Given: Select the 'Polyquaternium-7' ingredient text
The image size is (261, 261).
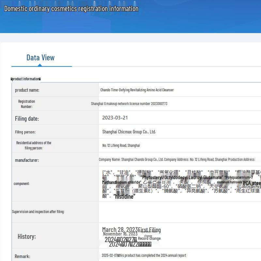Looking at the screenshot, I should 239,177.
